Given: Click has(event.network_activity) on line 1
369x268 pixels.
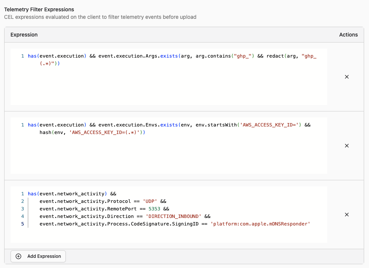Looking at the screenshot, I should [x=68, y=193].
